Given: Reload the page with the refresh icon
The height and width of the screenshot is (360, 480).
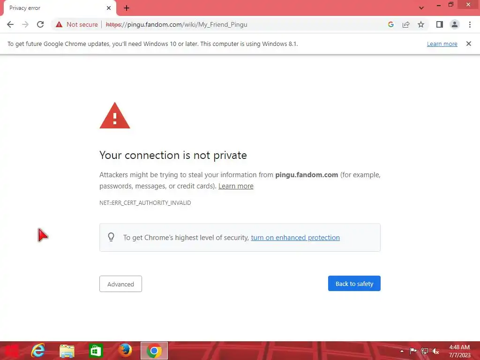Looking at the screenshot, I should pos(40,24).
